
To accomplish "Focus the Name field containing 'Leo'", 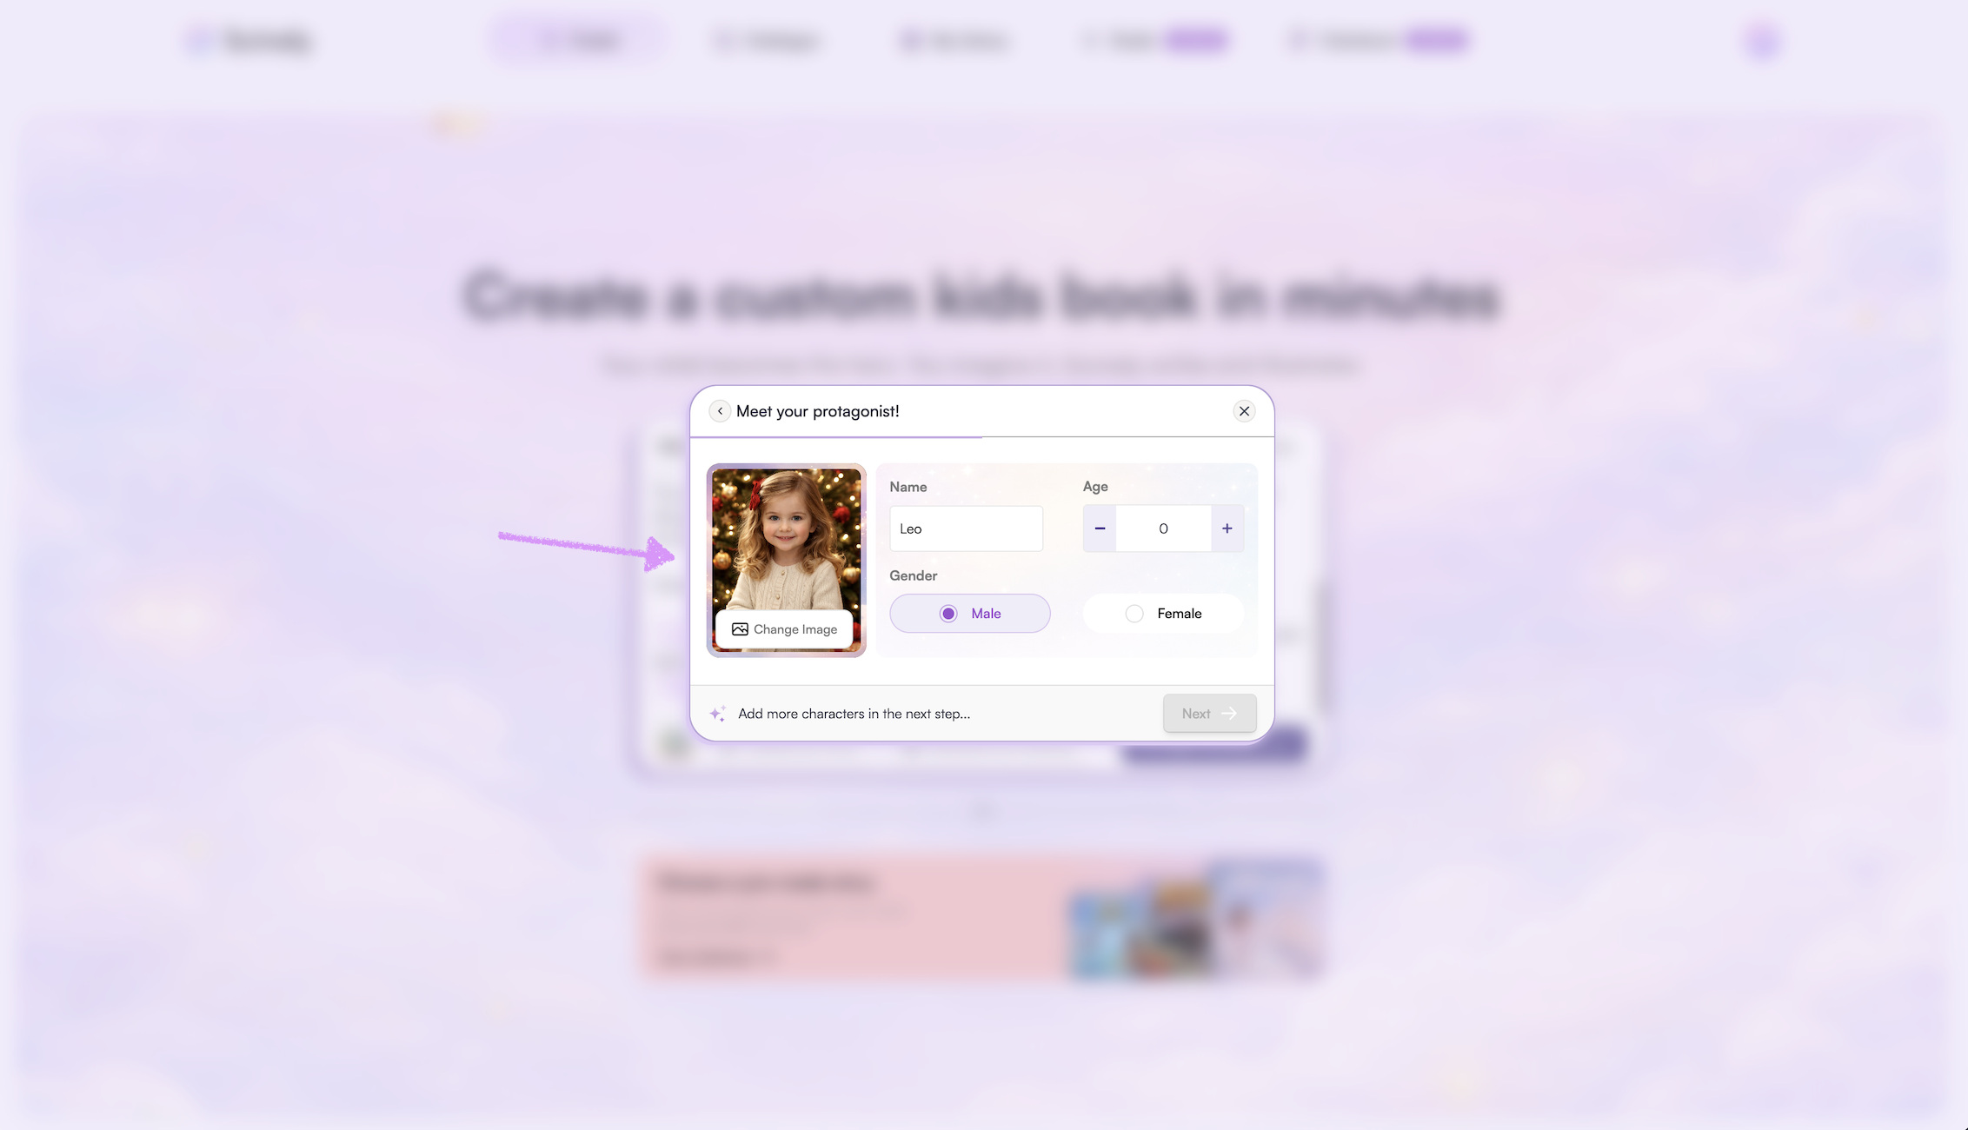I will 966,528.
